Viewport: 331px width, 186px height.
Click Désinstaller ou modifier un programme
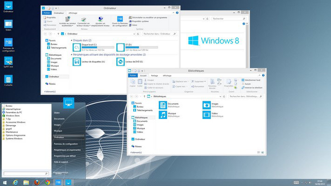[148, 18]
